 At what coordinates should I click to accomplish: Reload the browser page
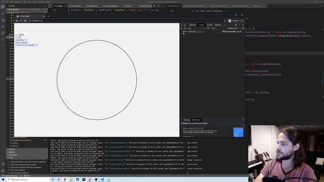(x=25, y=21)
